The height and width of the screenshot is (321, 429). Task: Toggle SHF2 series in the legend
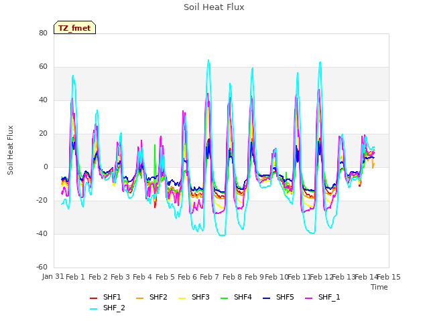151,297
